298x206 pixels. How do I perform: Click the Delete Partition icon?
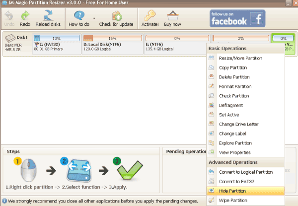(212, 76)
